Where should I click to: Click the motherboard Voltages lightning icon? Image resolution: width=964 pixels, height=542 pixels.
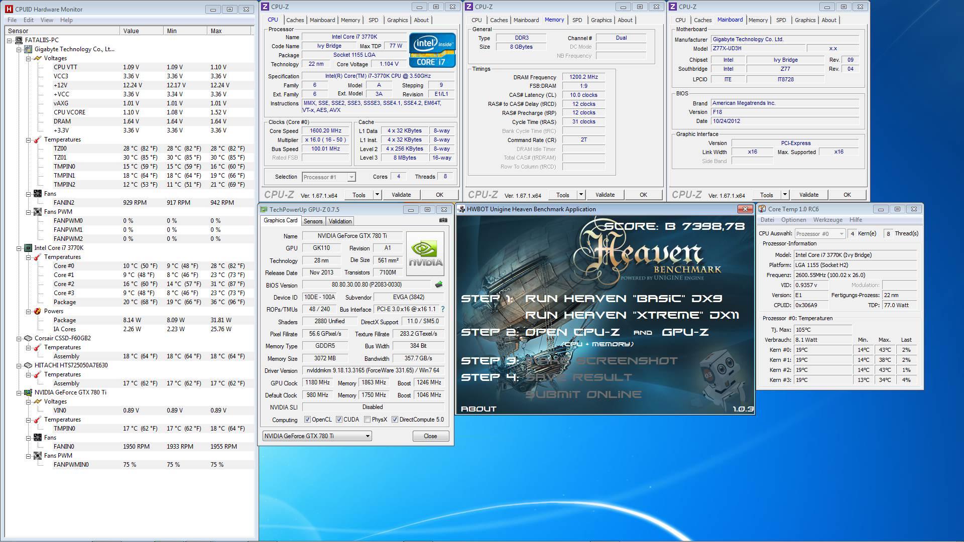click(38, 58)
